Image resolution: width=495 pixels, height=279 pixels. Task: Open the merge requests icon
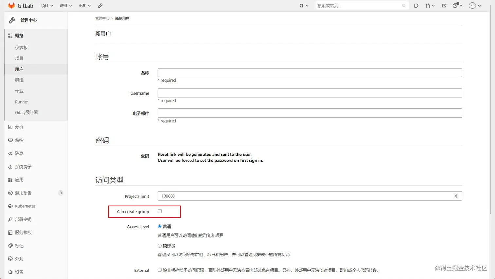point(428,6)
